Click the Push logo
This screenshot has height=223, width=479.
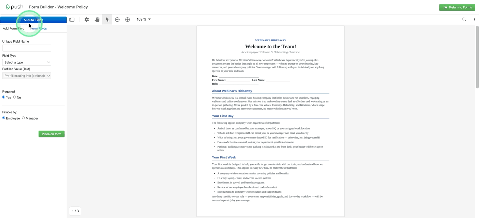(x=15, y=7)
